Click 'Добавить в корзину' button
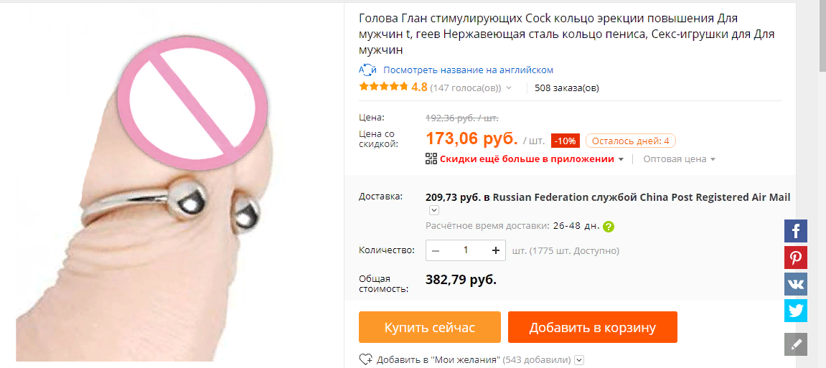 [593, 327]
